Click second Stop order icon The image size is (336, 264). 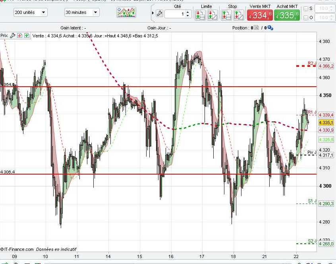[x=239, y=15]
